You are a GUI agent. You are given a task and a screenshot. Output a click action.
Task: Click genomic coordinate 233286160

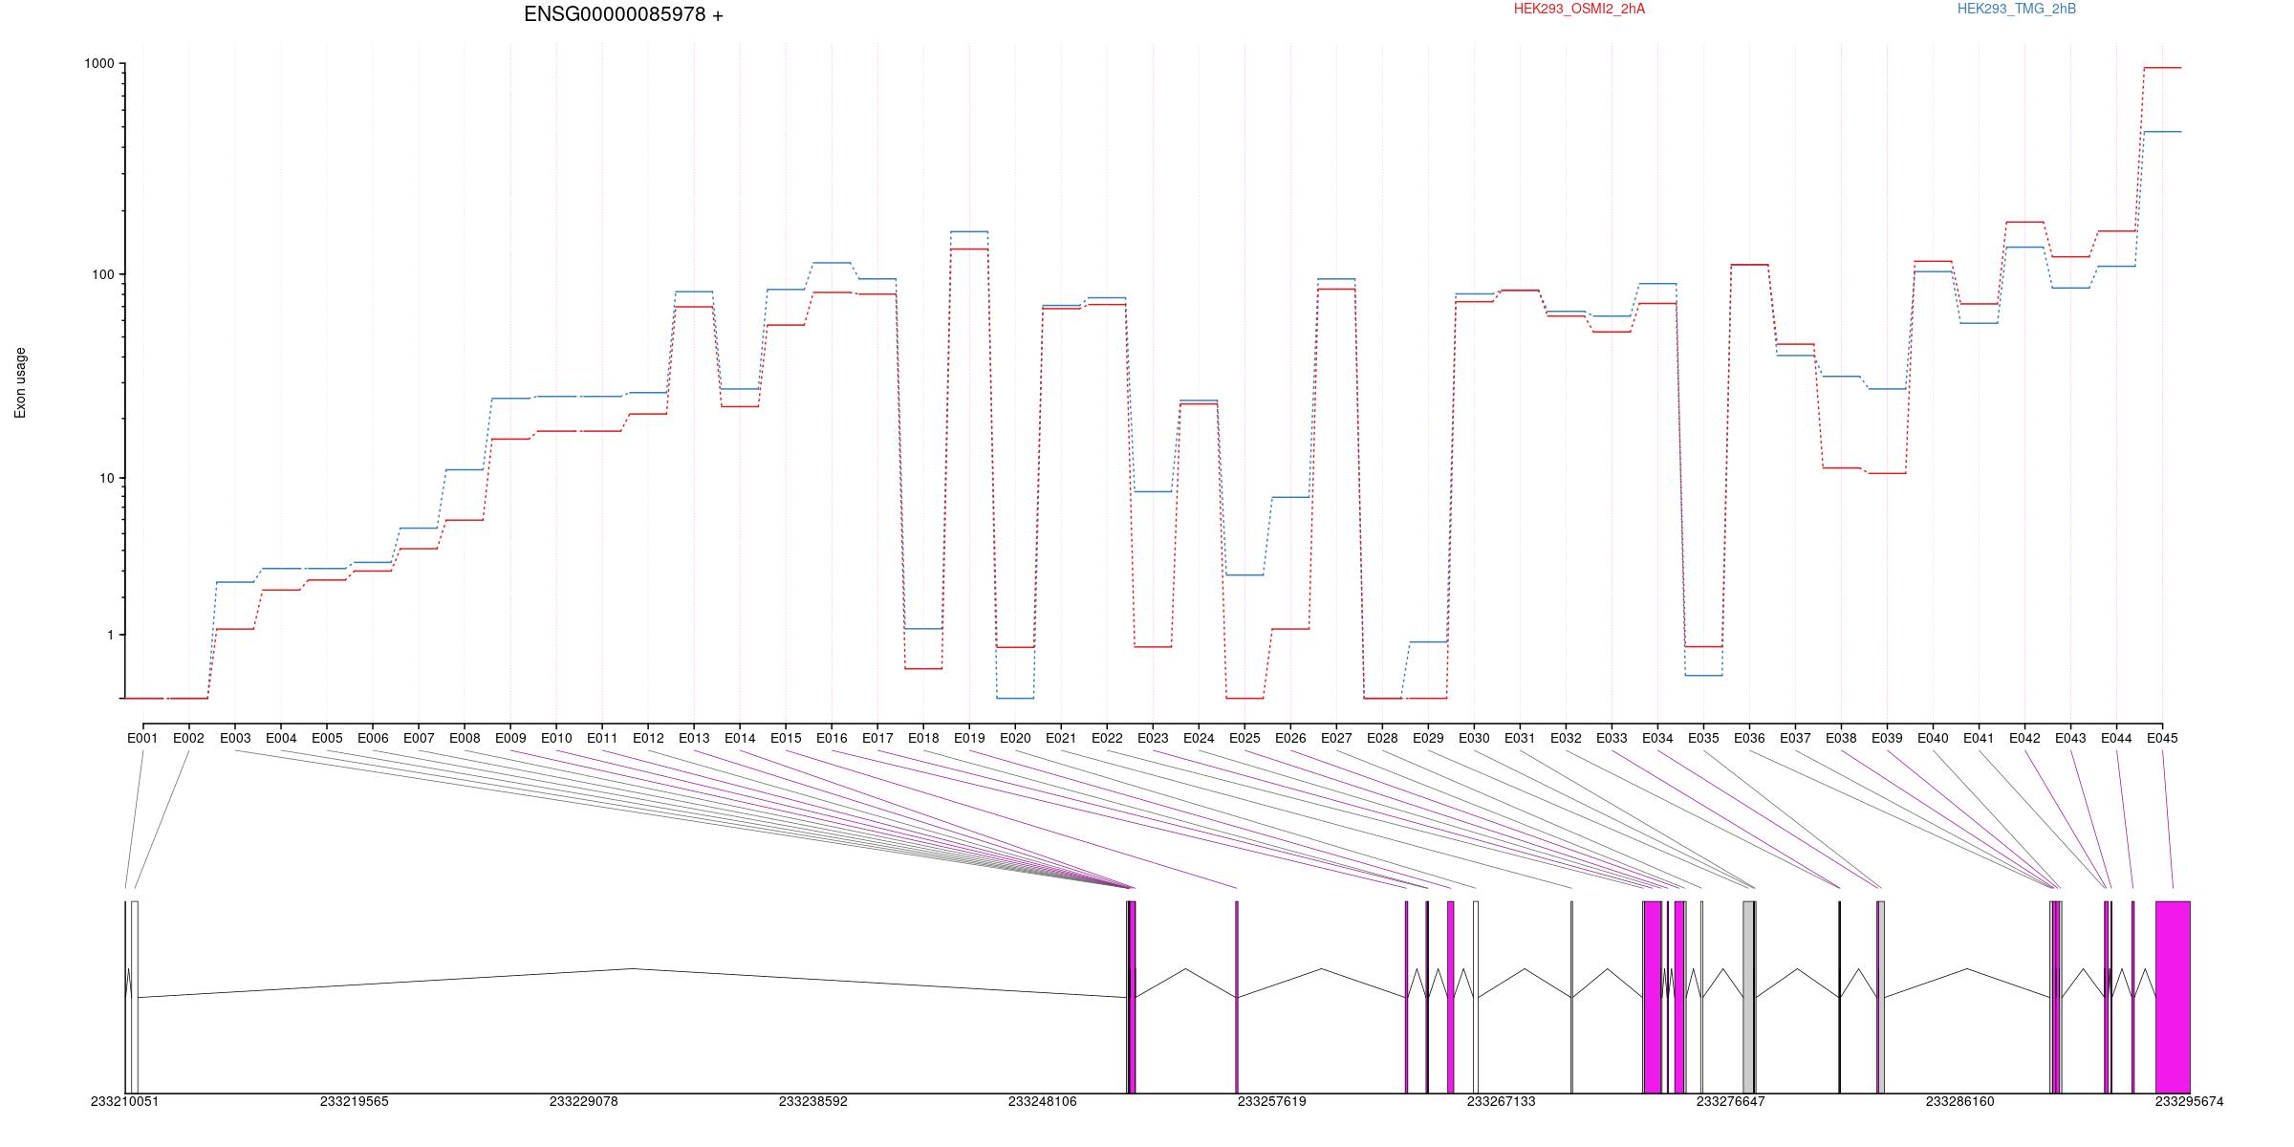pyautogui.click(x=1960, y=1102)
